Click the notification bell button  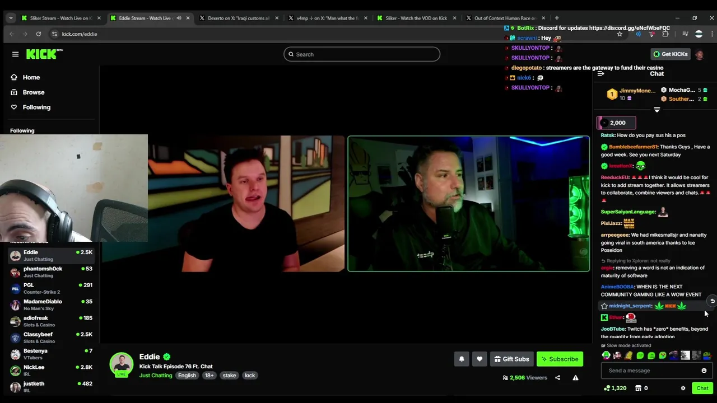462,359
